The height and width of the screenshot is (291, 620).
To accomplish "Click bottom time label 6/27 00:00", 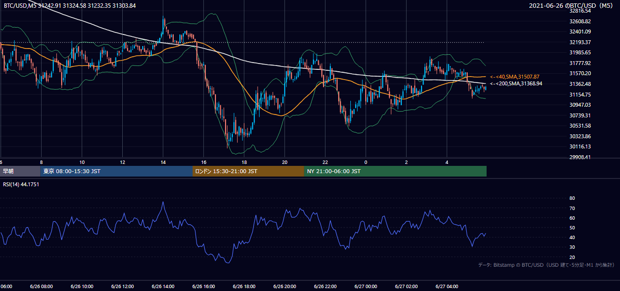I will coord(366,287).
